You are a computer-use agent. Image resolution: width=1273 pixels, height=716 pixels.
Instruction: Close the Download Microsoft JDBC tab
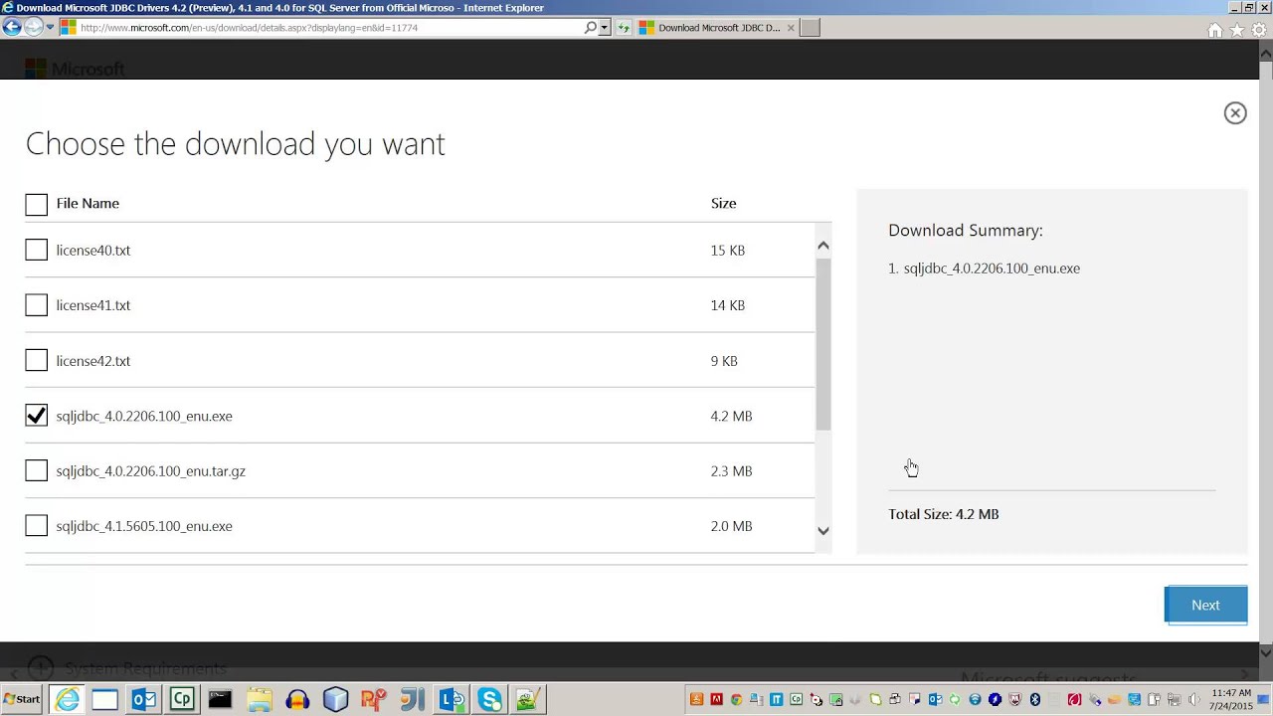[791, 28]
